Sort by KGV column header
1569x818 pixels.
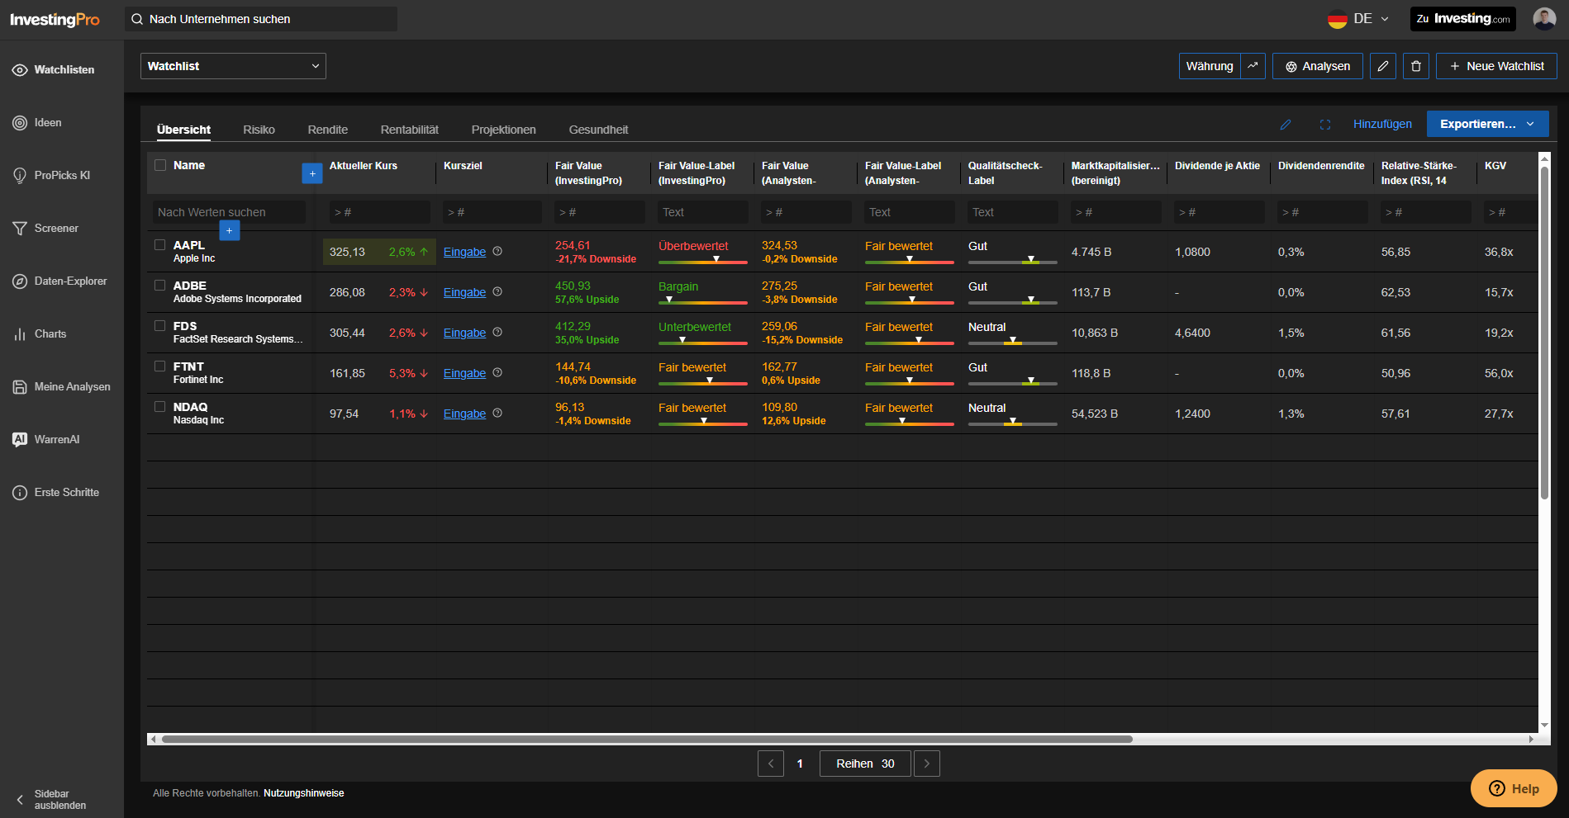(x=1495, y=166)
